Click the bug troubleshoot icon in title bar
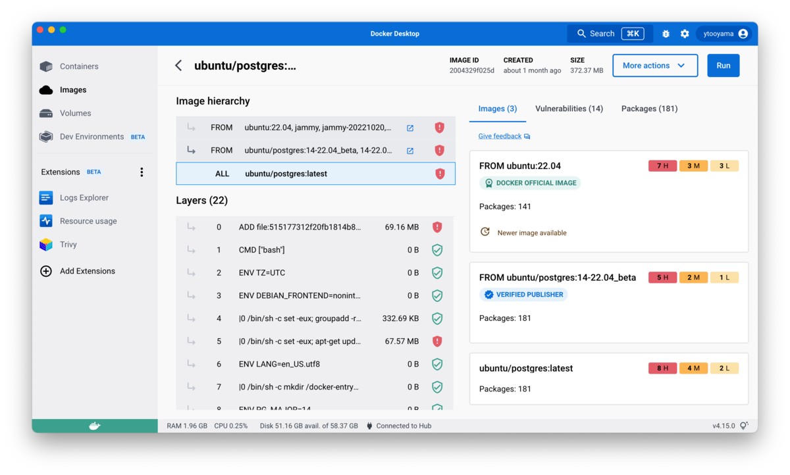Viewport: 790px width, 475px height. [666, 34]
